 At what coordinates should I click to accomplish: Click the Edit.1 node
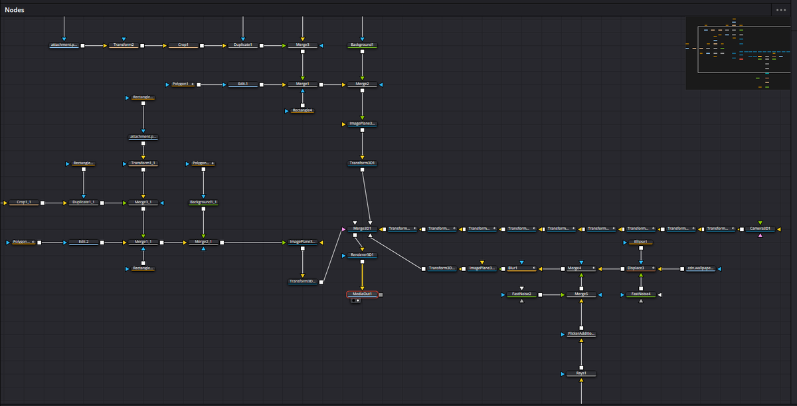pos(242,84)
